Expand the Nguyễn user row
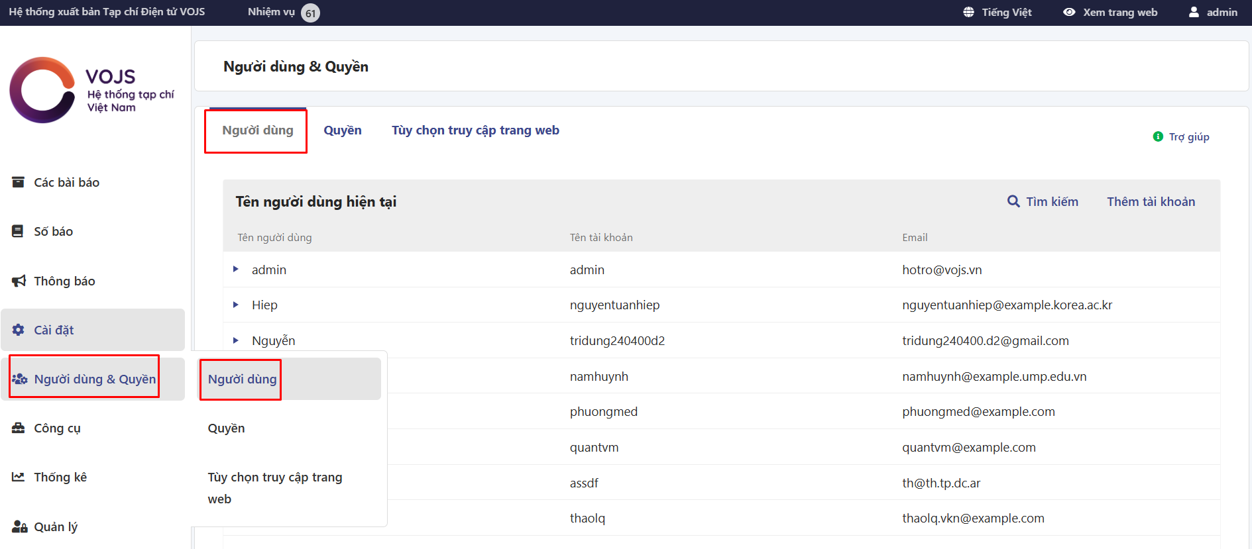The height and width of the screenshot is (549, 1252). coord(236,340)
